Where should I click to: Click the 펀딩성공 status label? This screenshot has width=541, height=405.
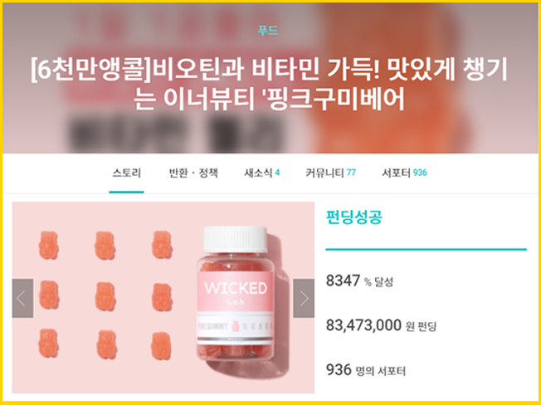[x=354, y=217]
